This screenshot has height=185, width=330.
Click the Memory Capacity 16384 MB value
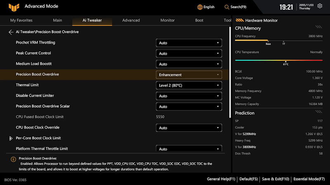pyautogui.click(x=316, y=104)
